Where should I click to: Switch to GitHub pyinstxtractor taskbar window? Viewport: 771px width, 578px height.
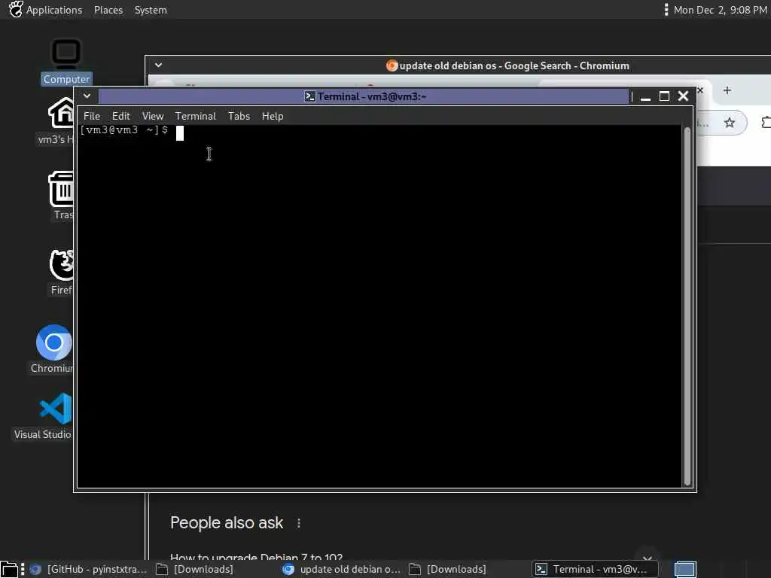click(x=88, y=569)
